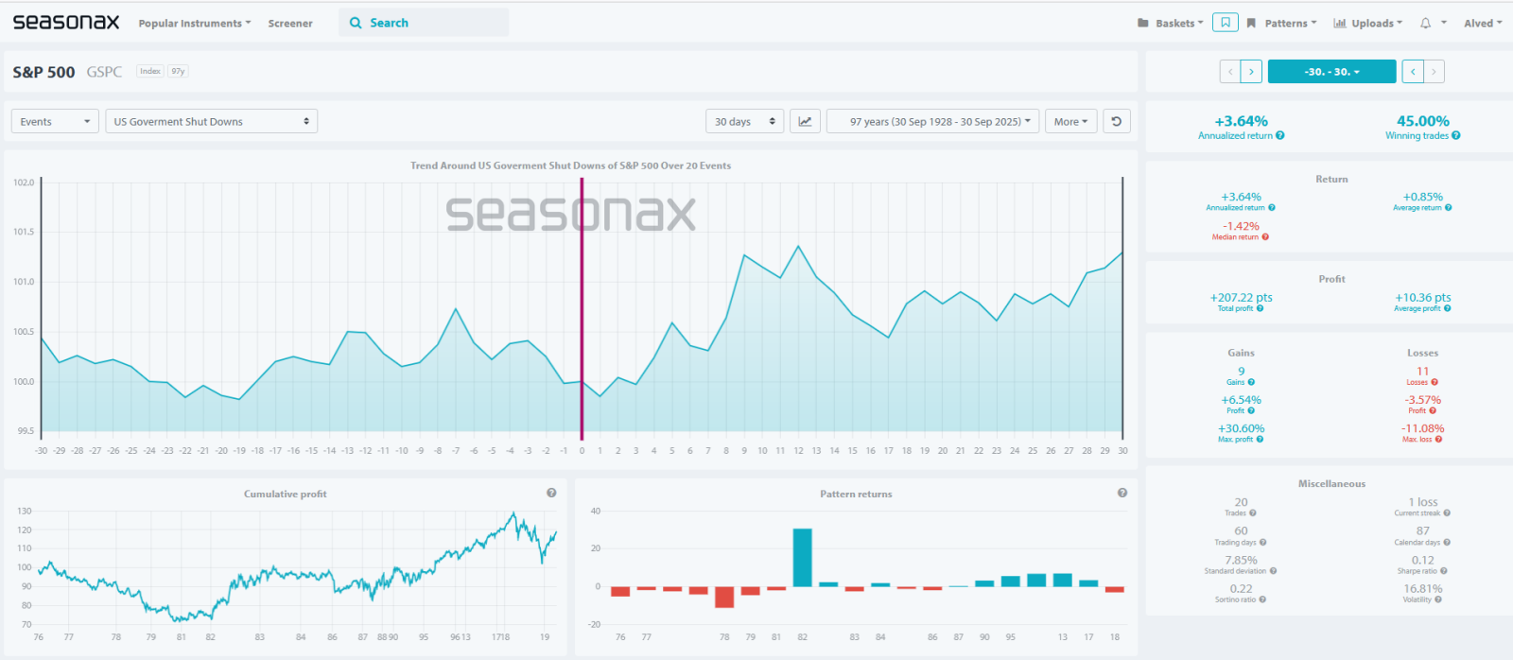Open the Screener page

290,24
